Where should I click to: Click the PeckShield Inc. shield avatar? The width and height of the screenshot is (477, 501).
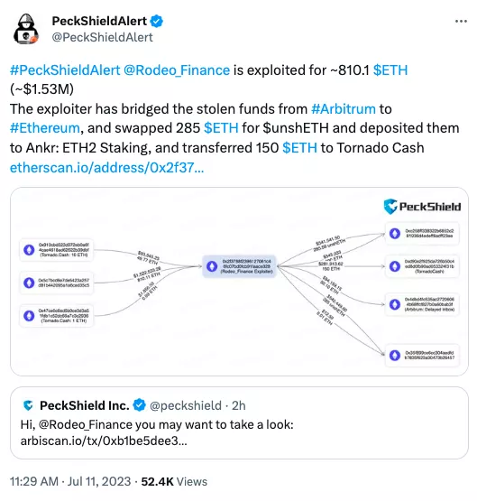click(x=28, y=405)
